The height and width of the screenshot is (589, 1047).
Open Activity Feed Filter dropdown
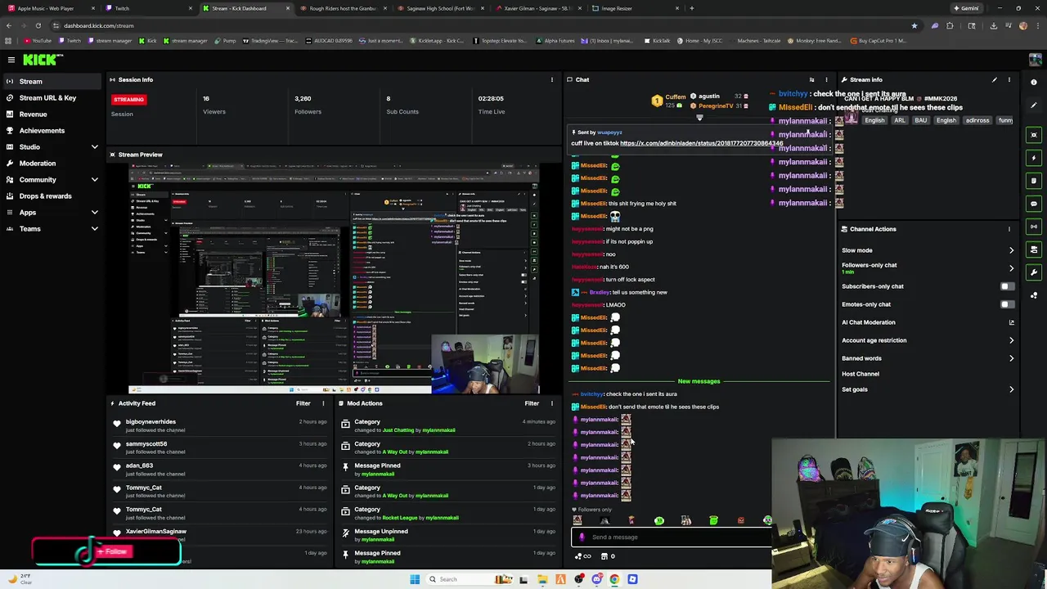coord(303,403)
